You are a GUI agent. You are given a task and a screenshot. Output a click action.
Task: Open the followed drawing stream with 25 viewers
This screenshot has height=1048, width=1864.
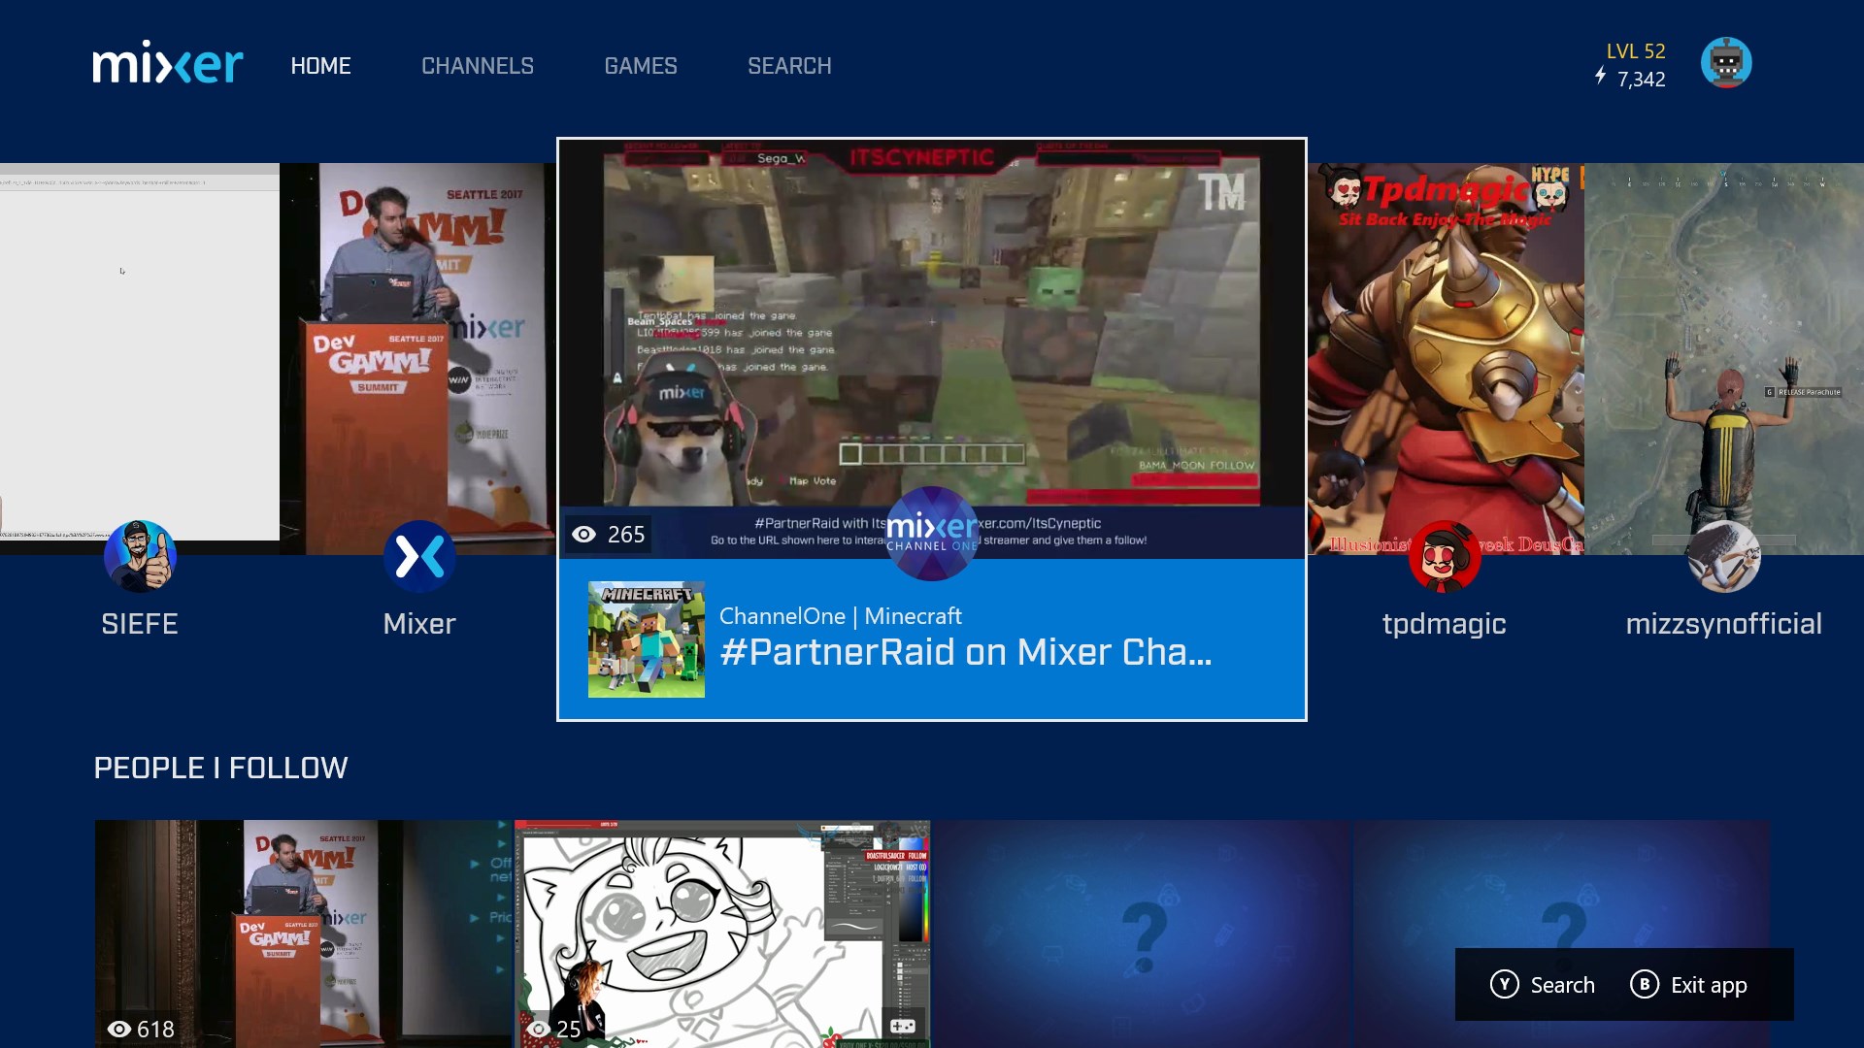tap(722, 932)
